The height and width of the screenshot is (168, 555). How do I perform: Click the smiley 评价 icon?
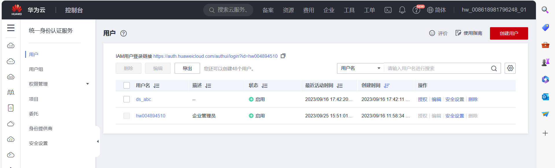pyautogui.click(x=432, y=33)
